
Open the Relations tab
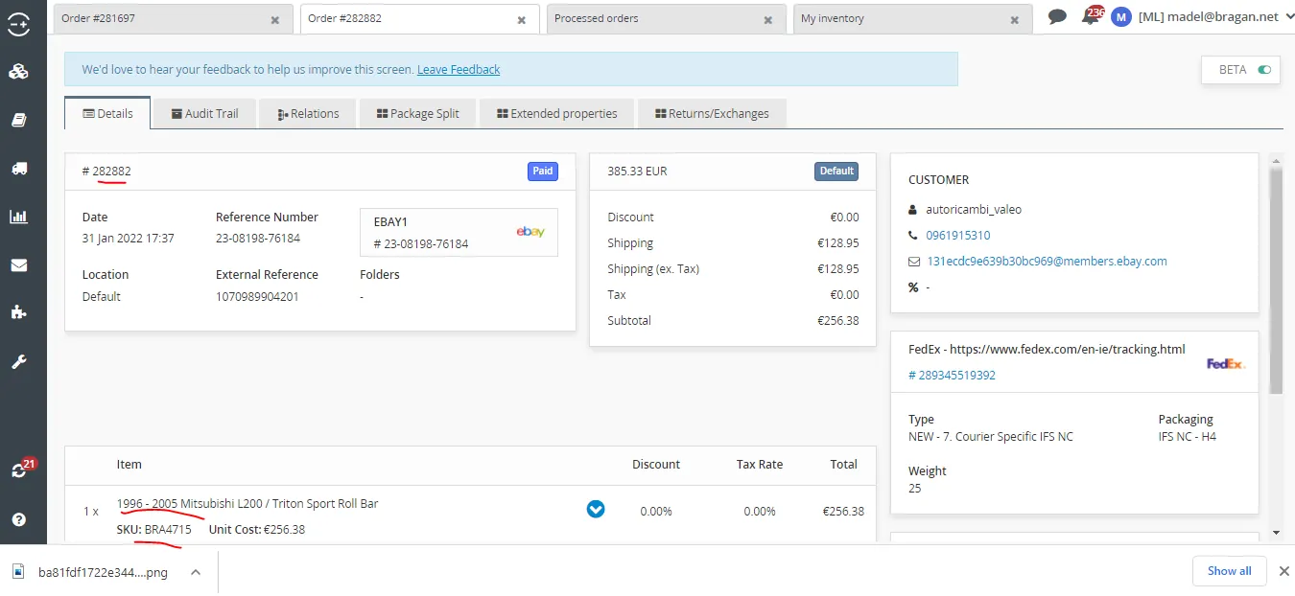coord(308,113)
